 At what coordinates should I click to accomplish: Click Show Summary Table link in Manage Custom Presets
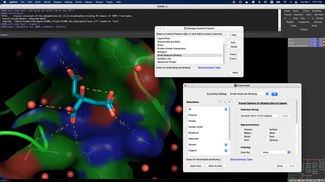click(209, 68)
